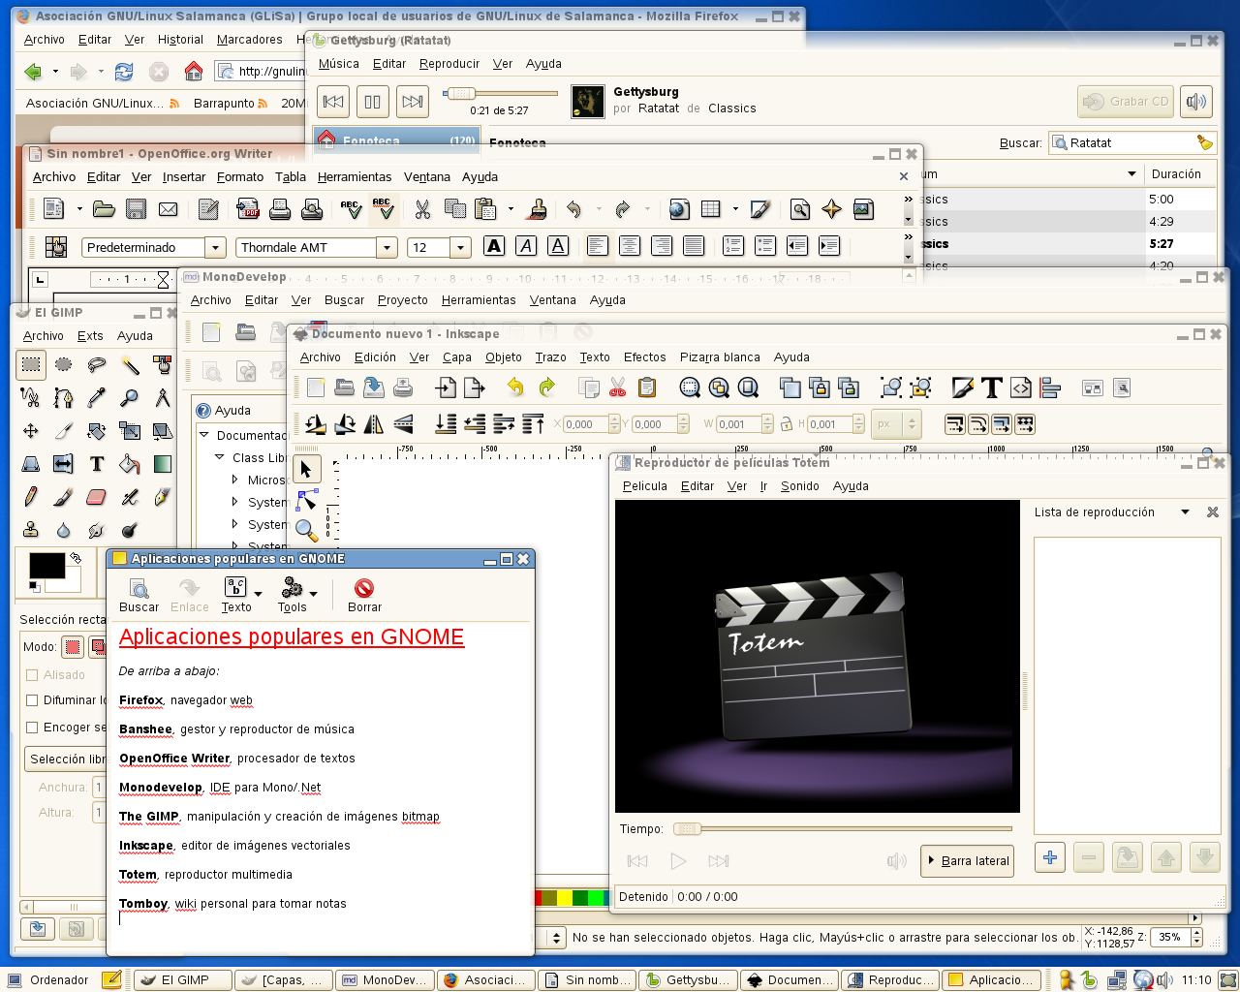Toggle bold formatting in OpenOffice Writer
The image size is (1240, 992).
[x=494, y=246]
